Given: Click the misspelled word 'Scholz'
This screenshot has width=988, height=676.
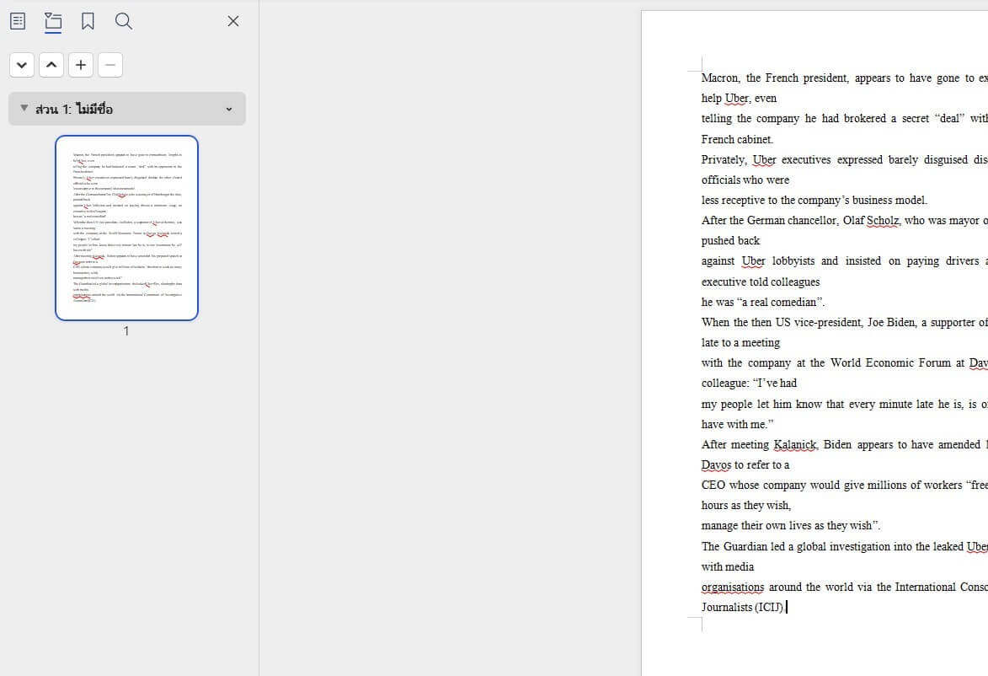Looking at the screenshot, I should [x=883, y=221].
